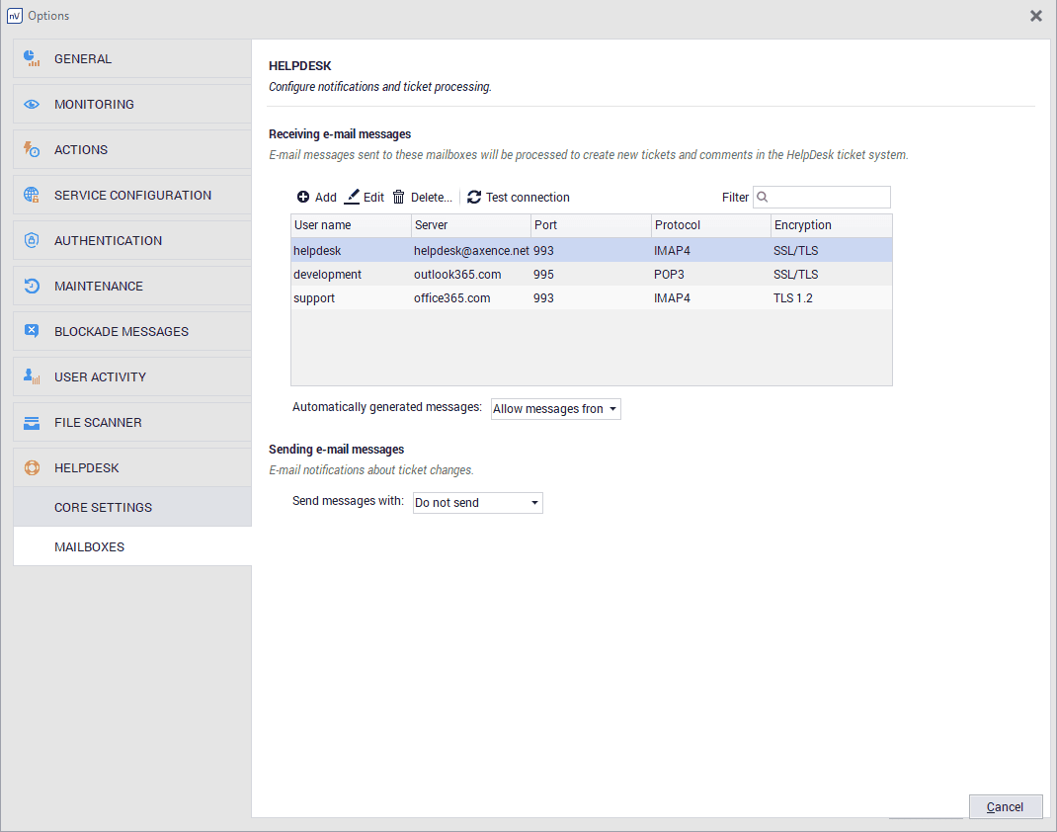Click the Authentication shield icon
This screenshot has width=1057, height=832.
tap(32, 240)
